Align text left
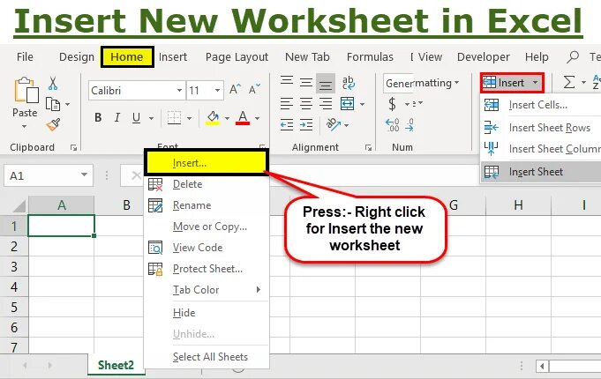This screenshot has width=601, height=379. pos(287,103)
